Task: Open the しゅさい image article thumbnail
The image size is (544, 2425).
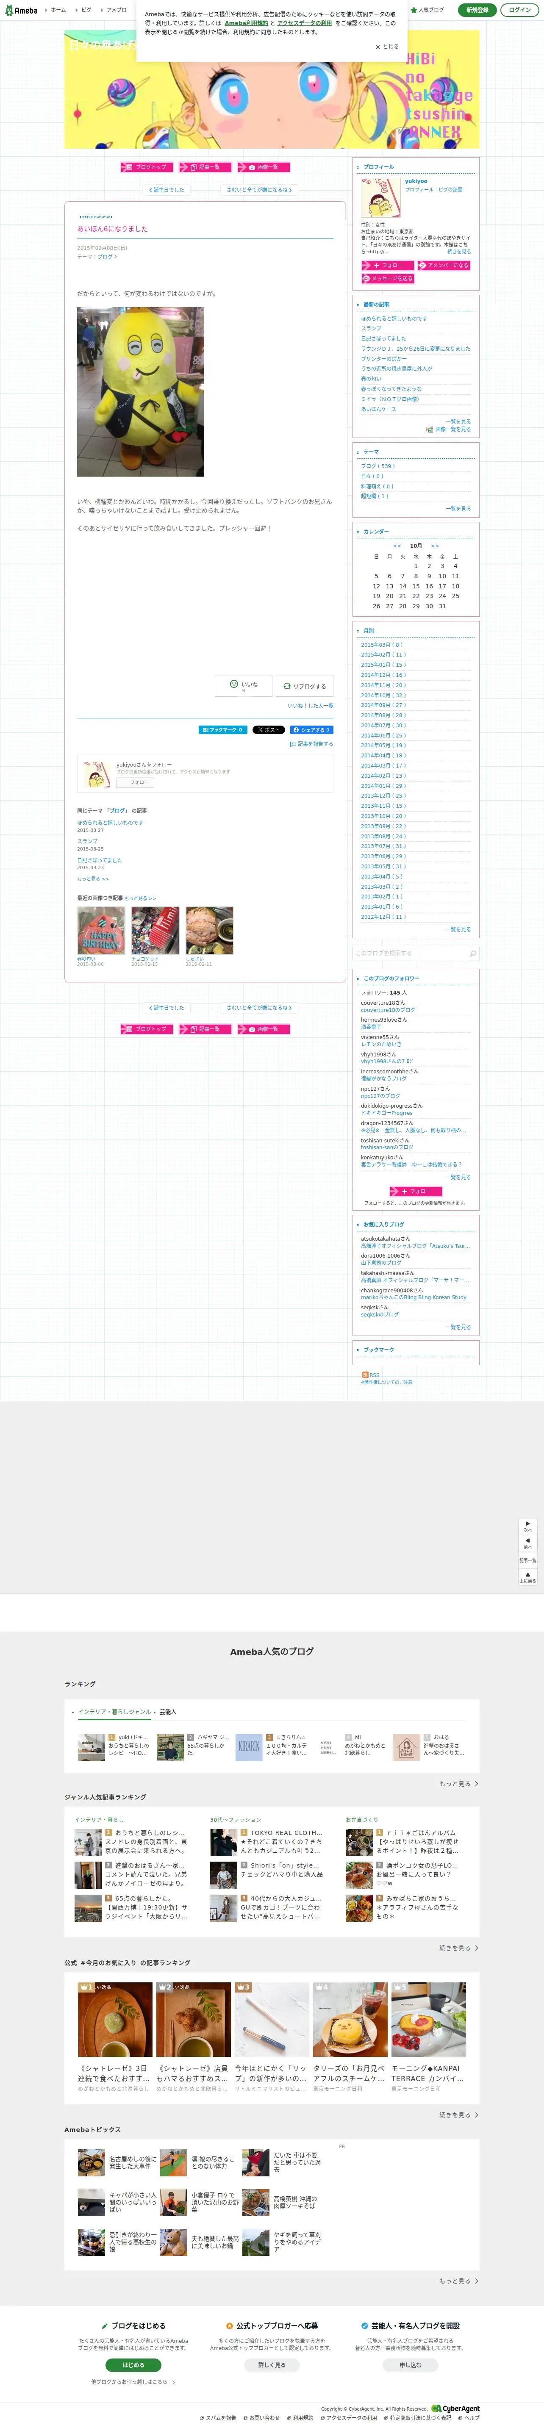Action: click(209, 931)
